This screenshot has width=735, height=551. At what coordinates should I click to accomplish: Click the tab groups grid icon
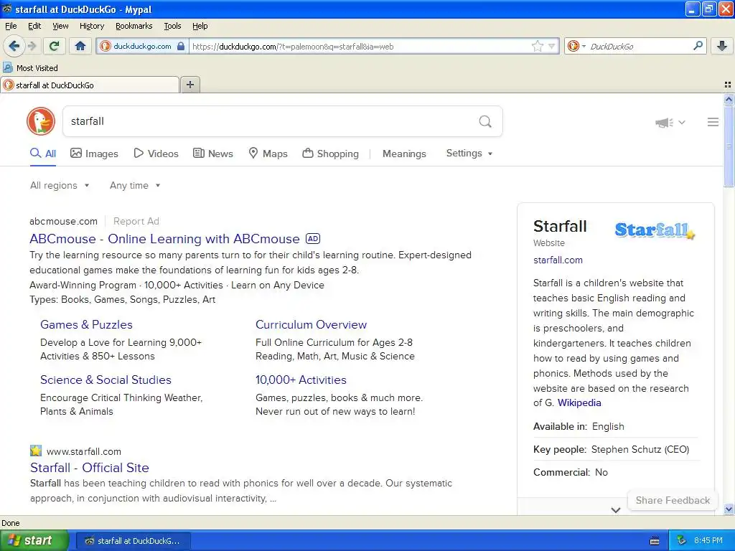coord(728,85)
